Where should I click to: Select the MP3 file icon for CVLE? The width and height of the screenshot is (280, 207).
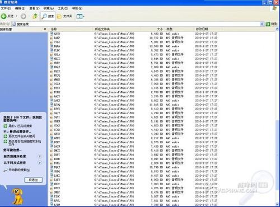pos(52,42)
